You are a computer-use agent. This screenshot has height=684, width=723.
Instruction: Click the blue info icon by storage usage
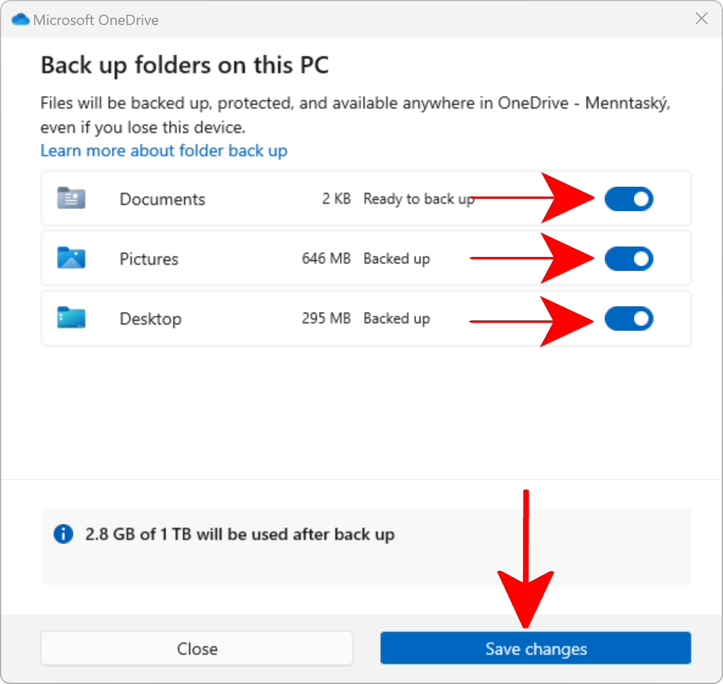pos(63,534)
